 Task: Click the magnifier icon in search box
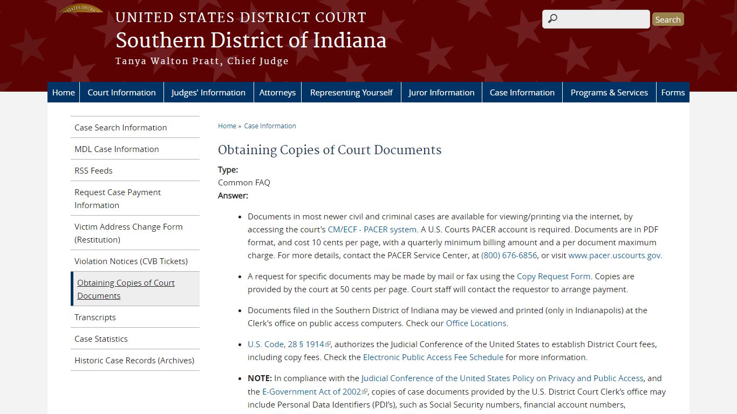coord(552,19)
